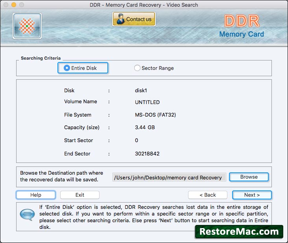
Task: Click the Capacity (size) label
Action: click(x=82, y=127)
